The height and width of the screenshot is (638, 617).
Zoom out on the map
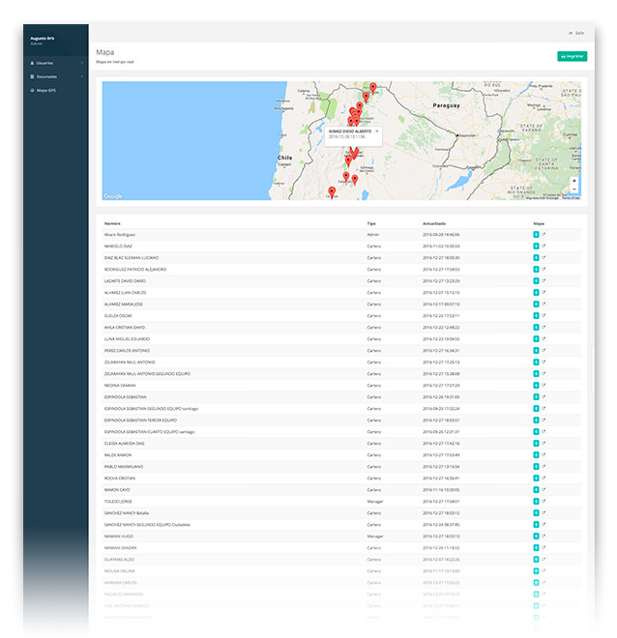(x=574, y=189)
